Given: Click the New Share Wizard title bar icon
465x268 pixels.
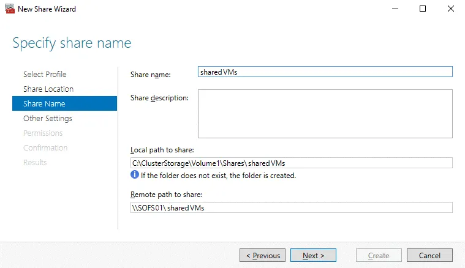Looking at the screenshot, I should [x=9, y=9].
